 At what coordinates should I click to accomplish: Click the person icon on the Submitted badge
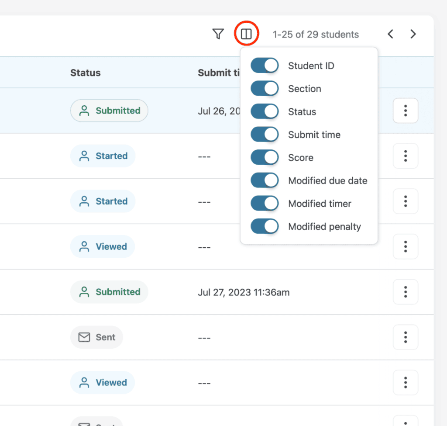click(x=84, y=111)
